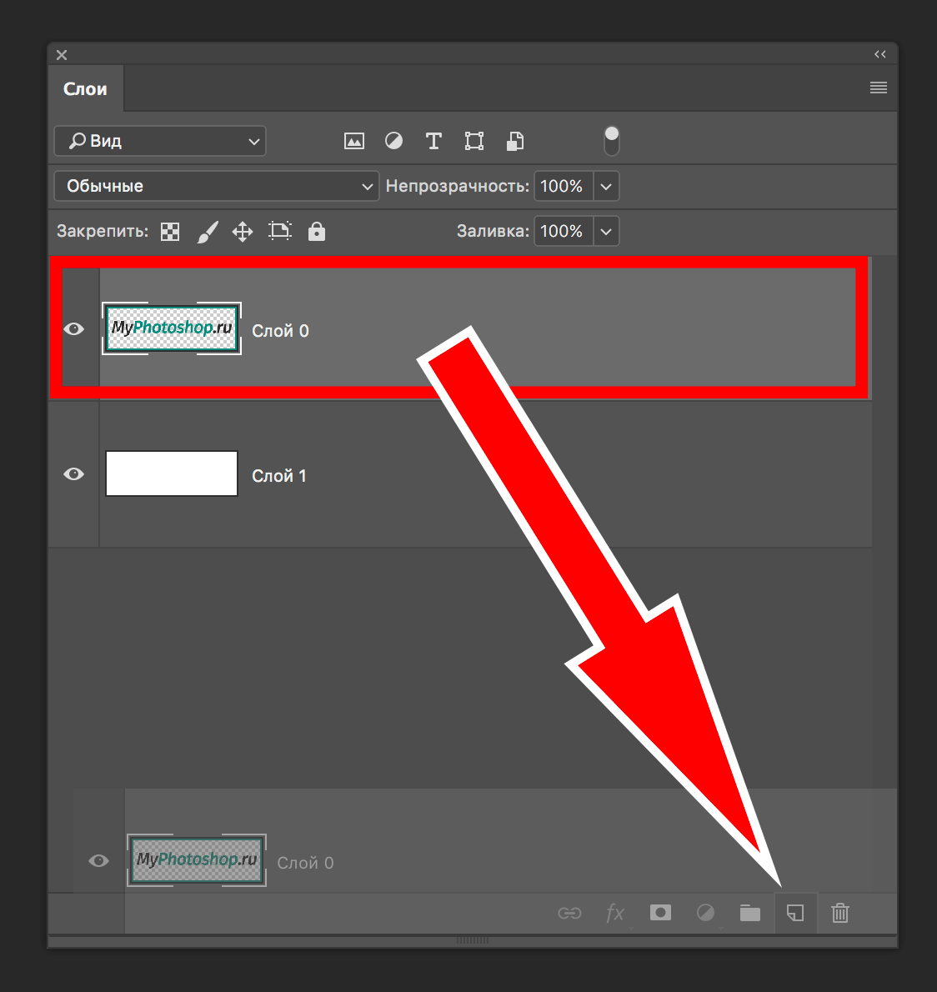Filter layers by type (T) layers
This screenshot has height=992, width=937.
[433, 141]
